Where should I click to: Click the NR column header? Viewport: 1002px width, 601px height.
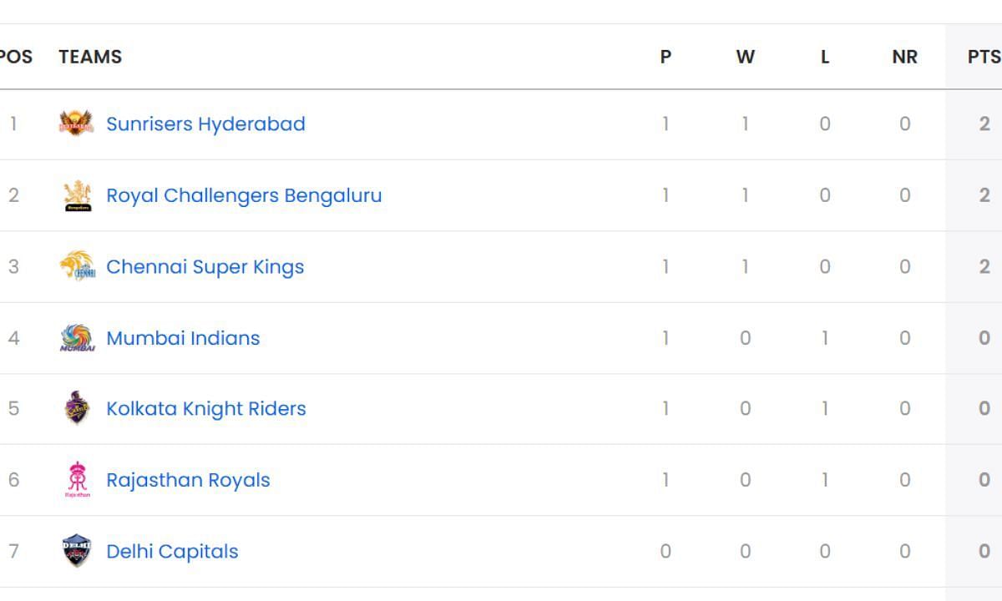click(904, 57)
